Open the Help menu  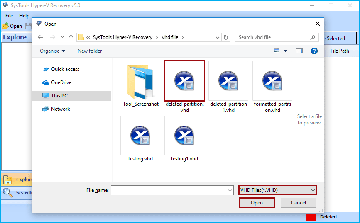[x=24, y=16]
